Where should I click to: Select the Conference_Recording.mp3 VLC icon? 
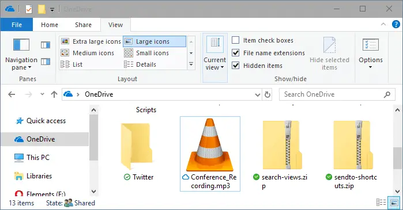(210, 145)
